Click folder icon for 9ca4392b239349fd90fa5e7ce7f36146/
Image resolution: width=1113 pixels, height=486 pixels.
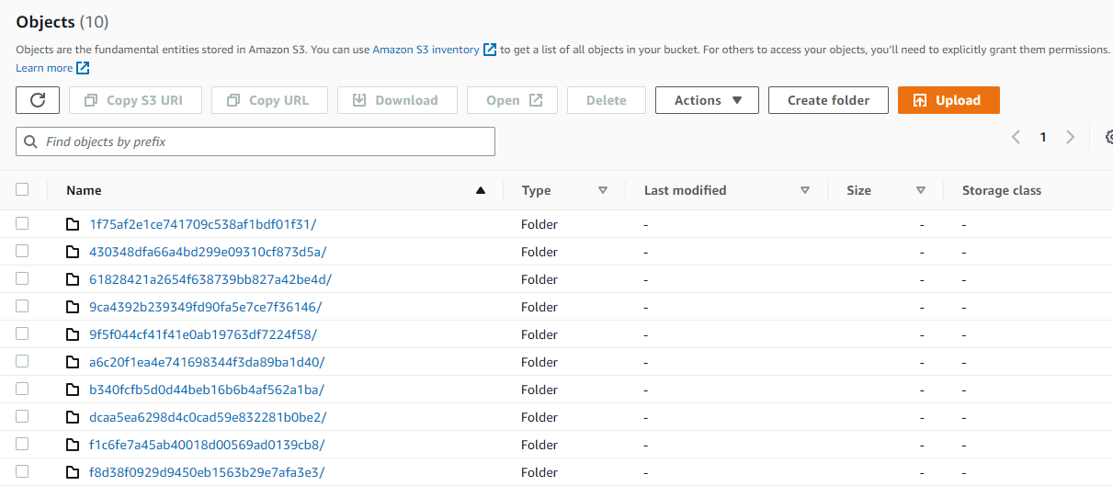(x=73, y=307)
